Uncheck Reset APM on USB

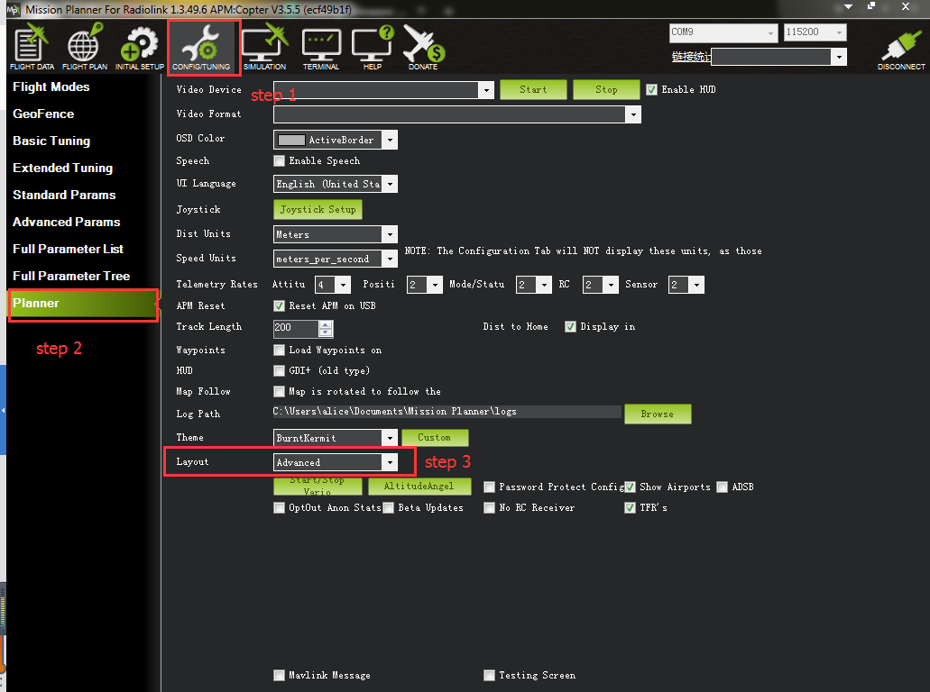(280, 305)
